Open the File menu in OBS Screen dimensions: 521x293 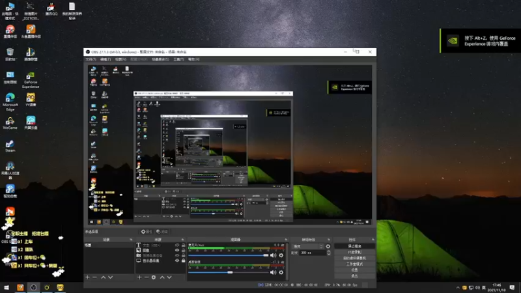pos(91,59)
